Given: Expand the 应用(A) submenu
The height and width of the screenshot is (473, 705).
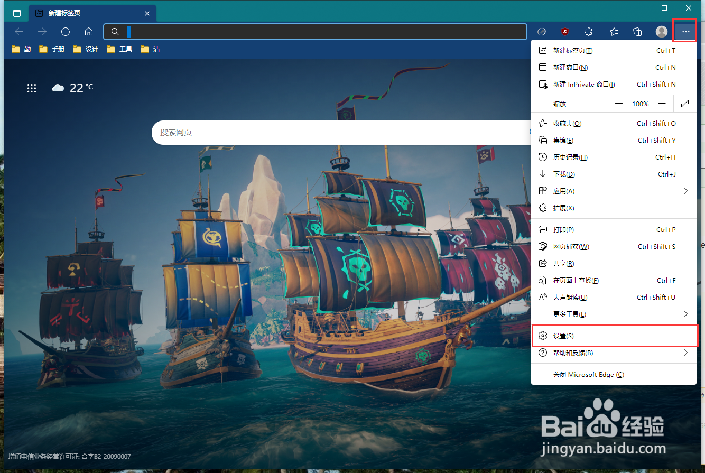Looking at the screenshot, I should pos(614,191).
